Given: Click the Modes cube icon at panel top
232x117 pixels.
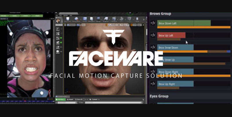Looking at the screenshot, I should (x=58, y=21).
